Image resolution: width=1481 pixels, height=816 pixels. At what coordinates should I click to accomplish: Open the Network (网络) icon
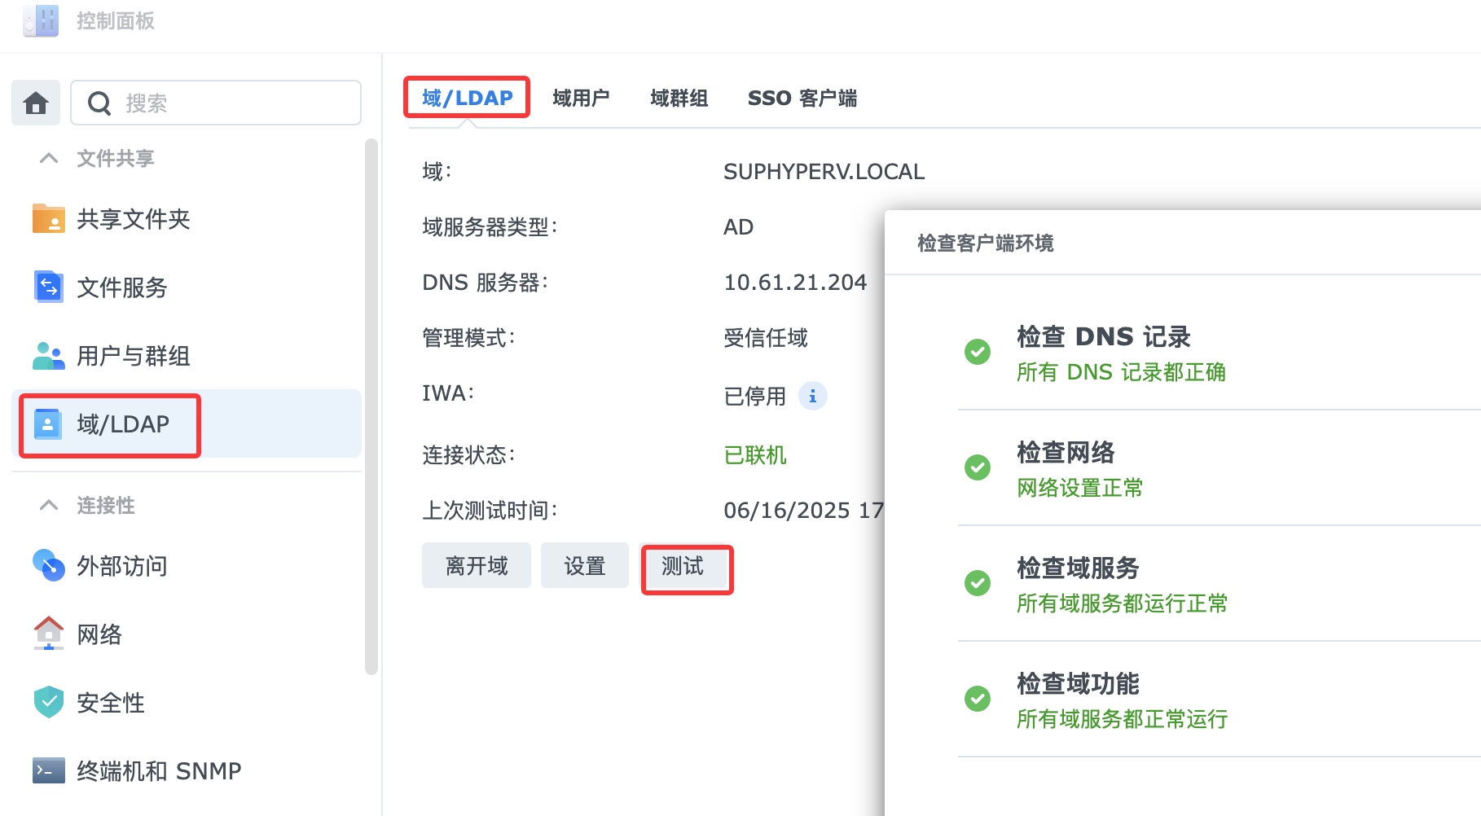49,634
